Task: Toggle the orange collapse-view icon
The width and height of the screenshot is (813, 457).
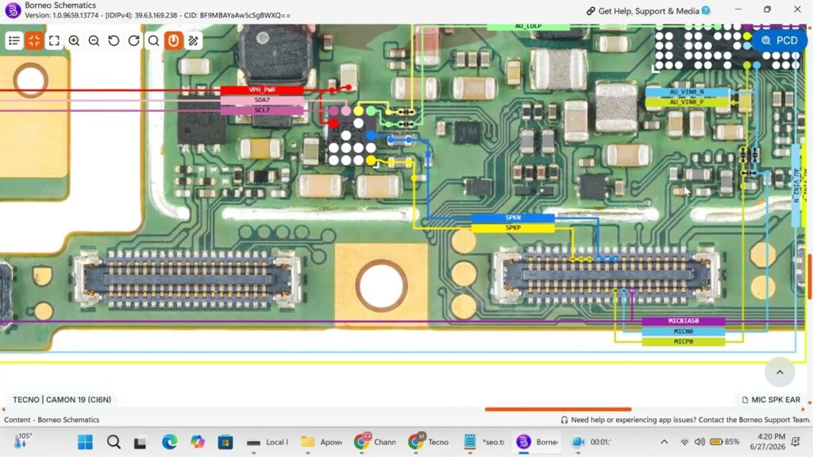Action: 34,40
